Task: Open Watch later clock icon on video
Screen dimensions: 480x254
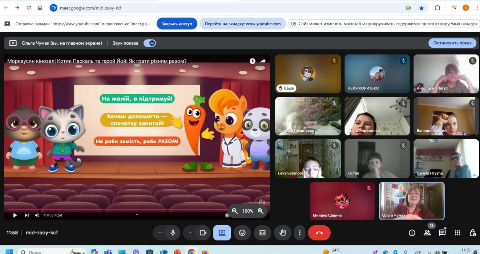Action: click(252, 61)
